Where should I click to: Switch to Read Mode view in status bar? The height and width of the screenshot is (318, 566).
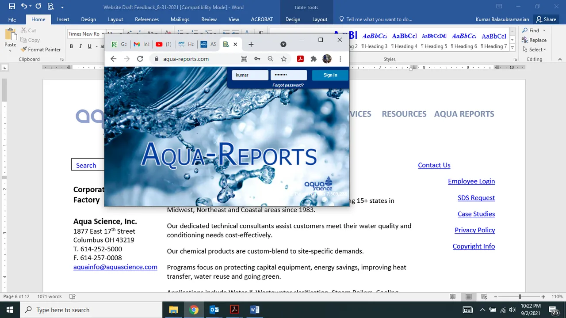452,297
